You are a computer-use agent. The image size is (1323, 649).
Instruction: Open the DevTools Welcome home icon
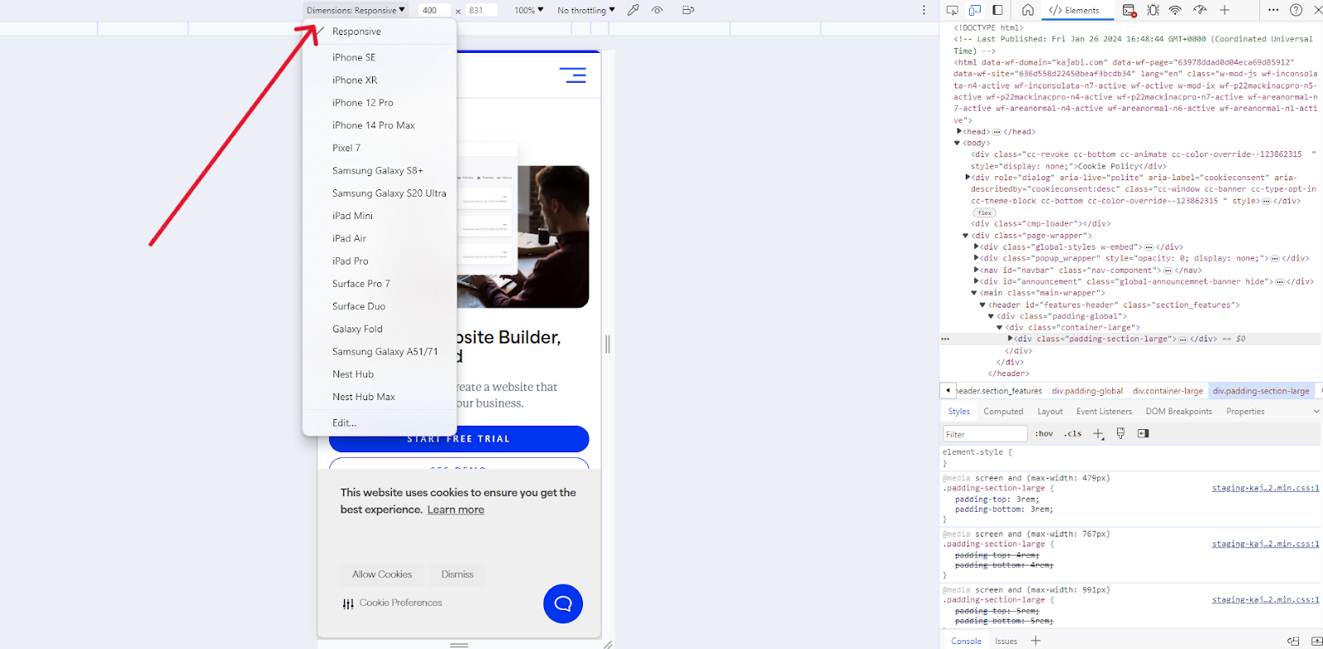pyautogui.click(x=1028, y=10)
